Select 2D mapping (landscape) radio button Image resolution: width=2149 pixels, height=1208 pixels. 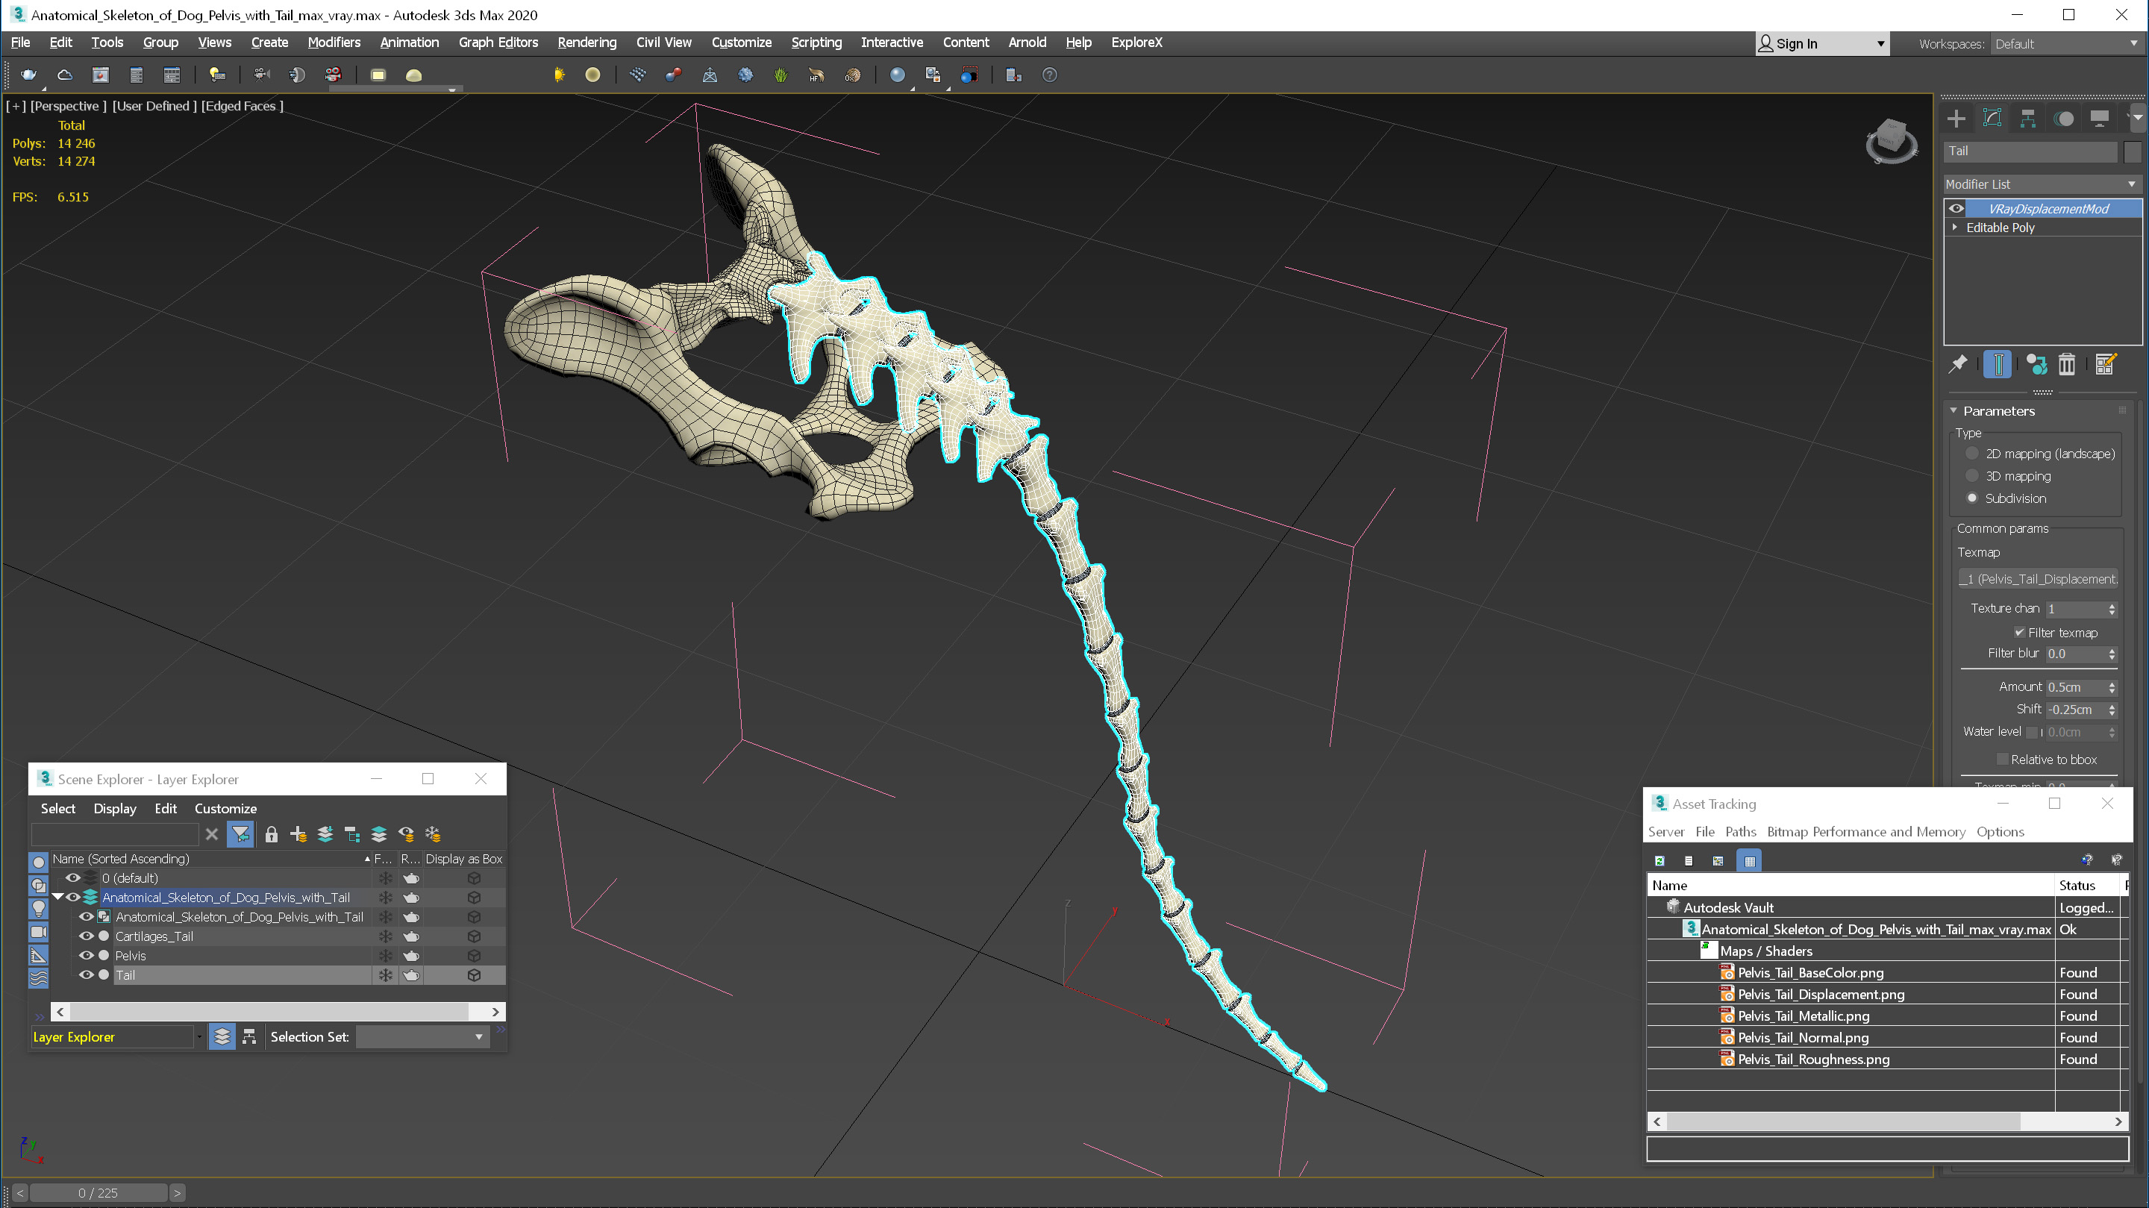[1971, 454]
